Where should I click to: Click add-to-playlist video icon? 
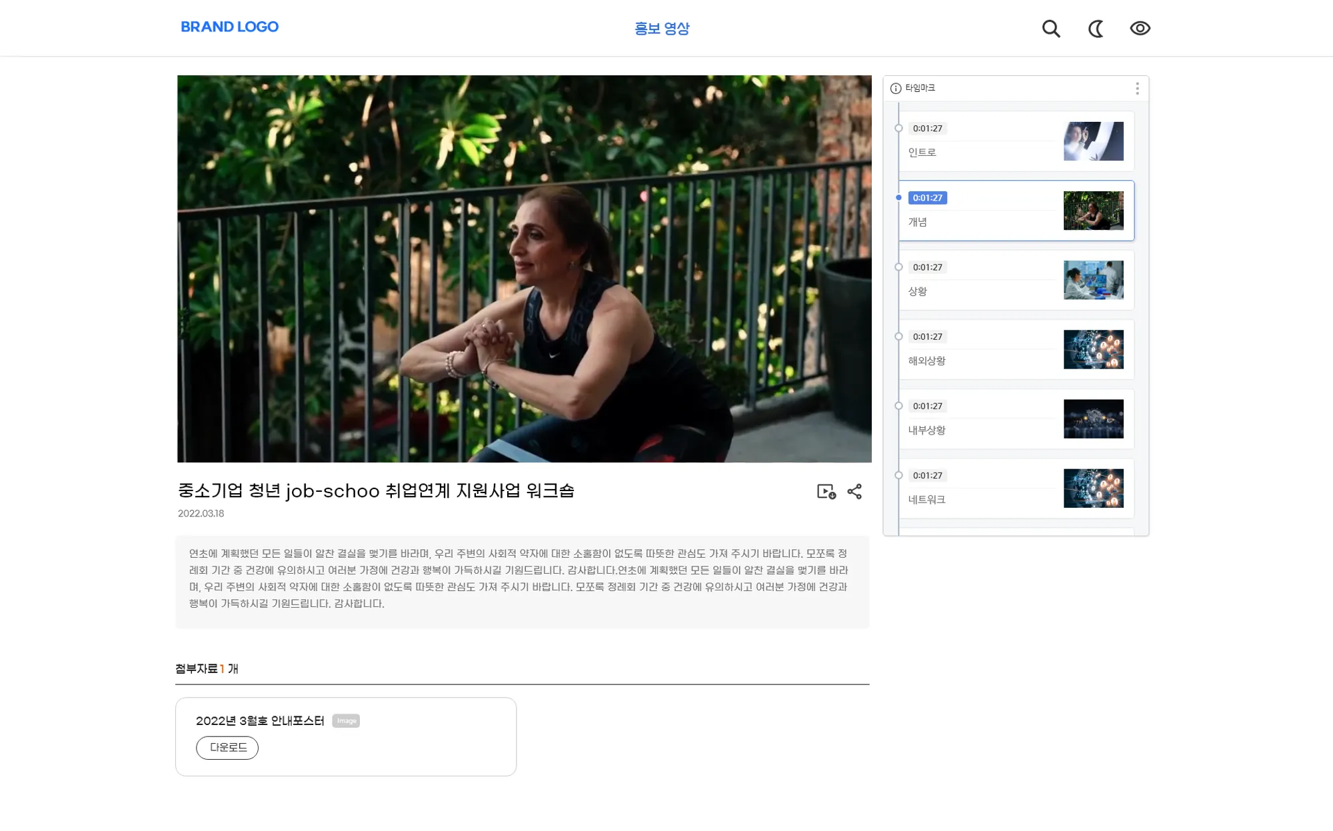(x=826, y=492)
